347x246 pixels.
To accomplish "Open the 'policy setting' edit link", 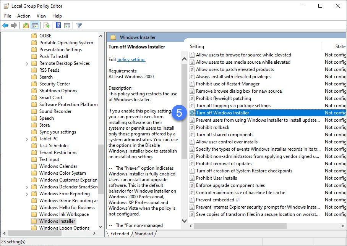I will pos(131,59).
